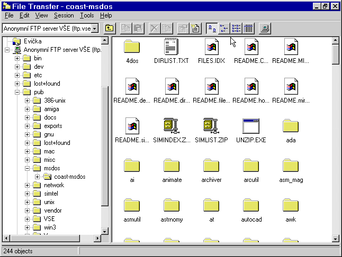Click tree pane scroll left arrow
The image size is (342, 257).
(6, 238)
